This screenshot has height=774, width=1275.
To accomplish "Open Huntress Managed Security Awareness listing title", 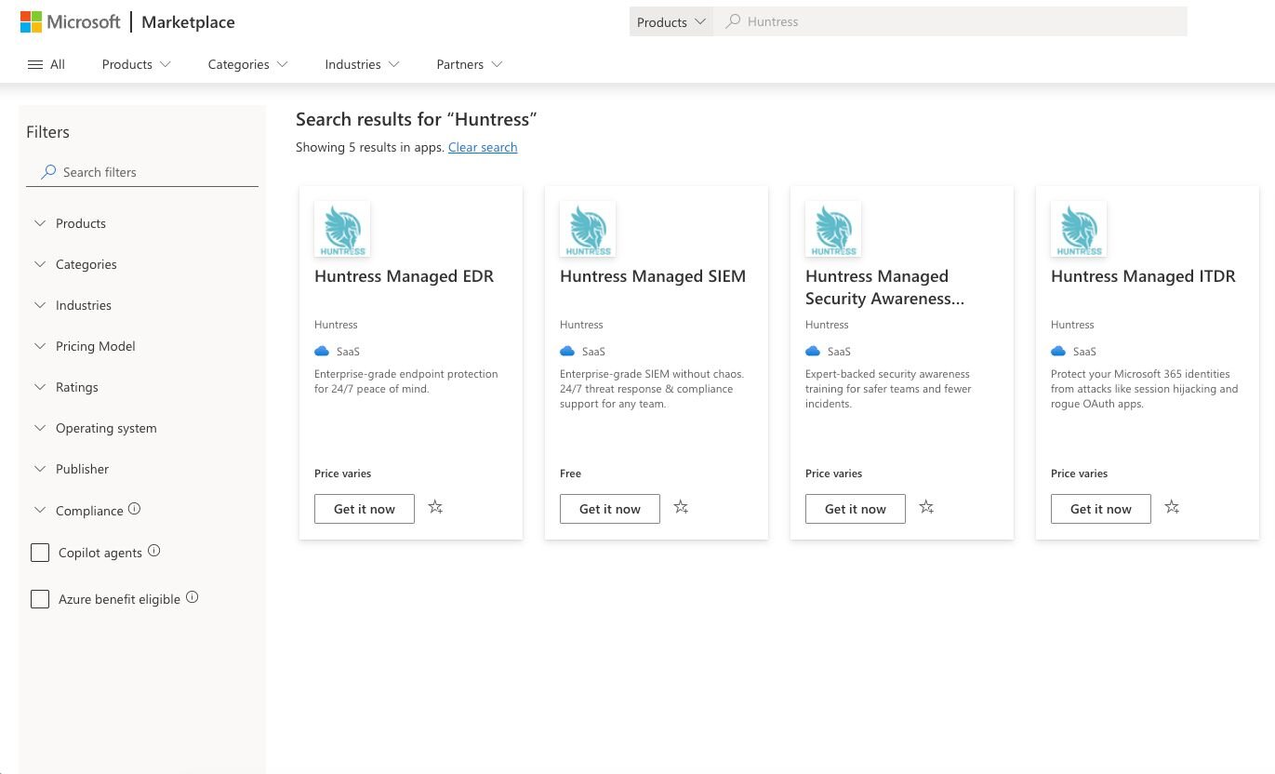I will 878,287.
